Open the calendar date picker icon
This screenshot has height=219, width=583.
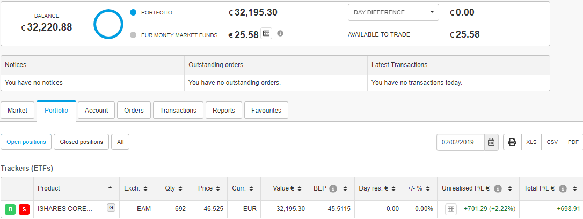pyautogui.click(x=491, y=142)
